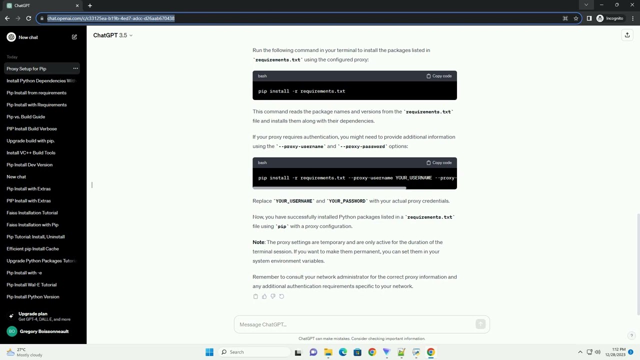Open Efficient pip Install Cache chat
Image resolution: width=640 pixels, height=360 pixels.
coord(32,248)
